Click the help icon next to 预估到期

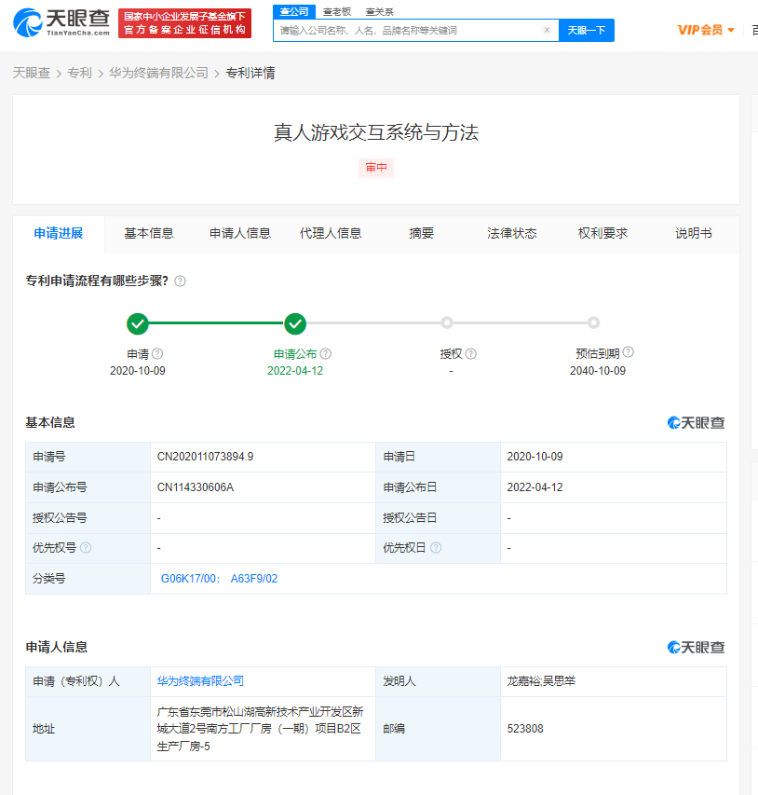pyautogui.click(x=629, y=352)
